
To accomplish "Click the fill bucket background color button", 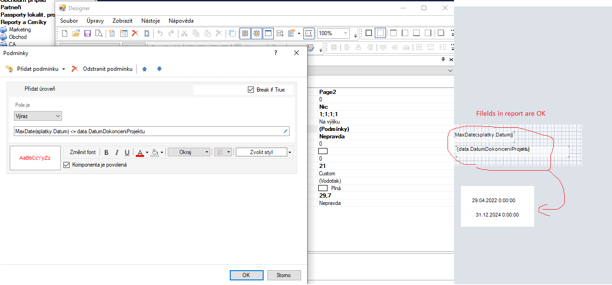I will (x=155, y=152).
